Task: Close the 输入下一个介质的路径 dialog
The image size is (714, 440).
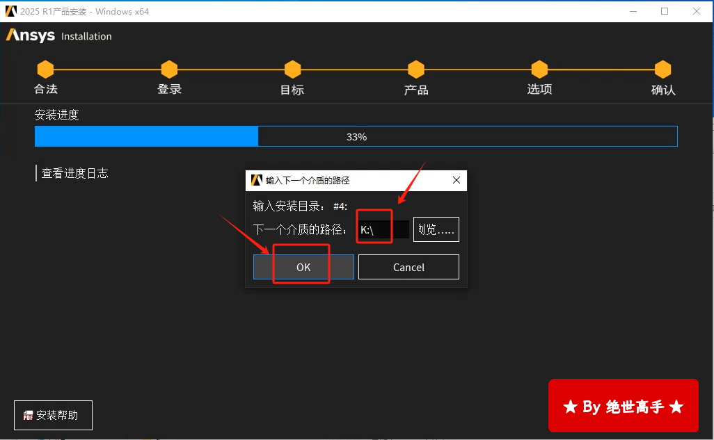Action: 457,180
